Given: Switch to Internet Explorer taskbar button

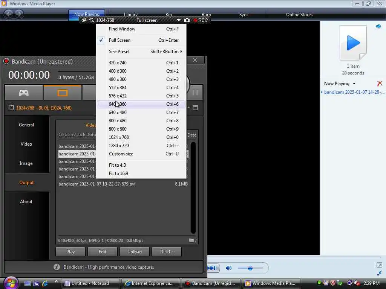Looking at the screenshot, I should coord(150,283).
